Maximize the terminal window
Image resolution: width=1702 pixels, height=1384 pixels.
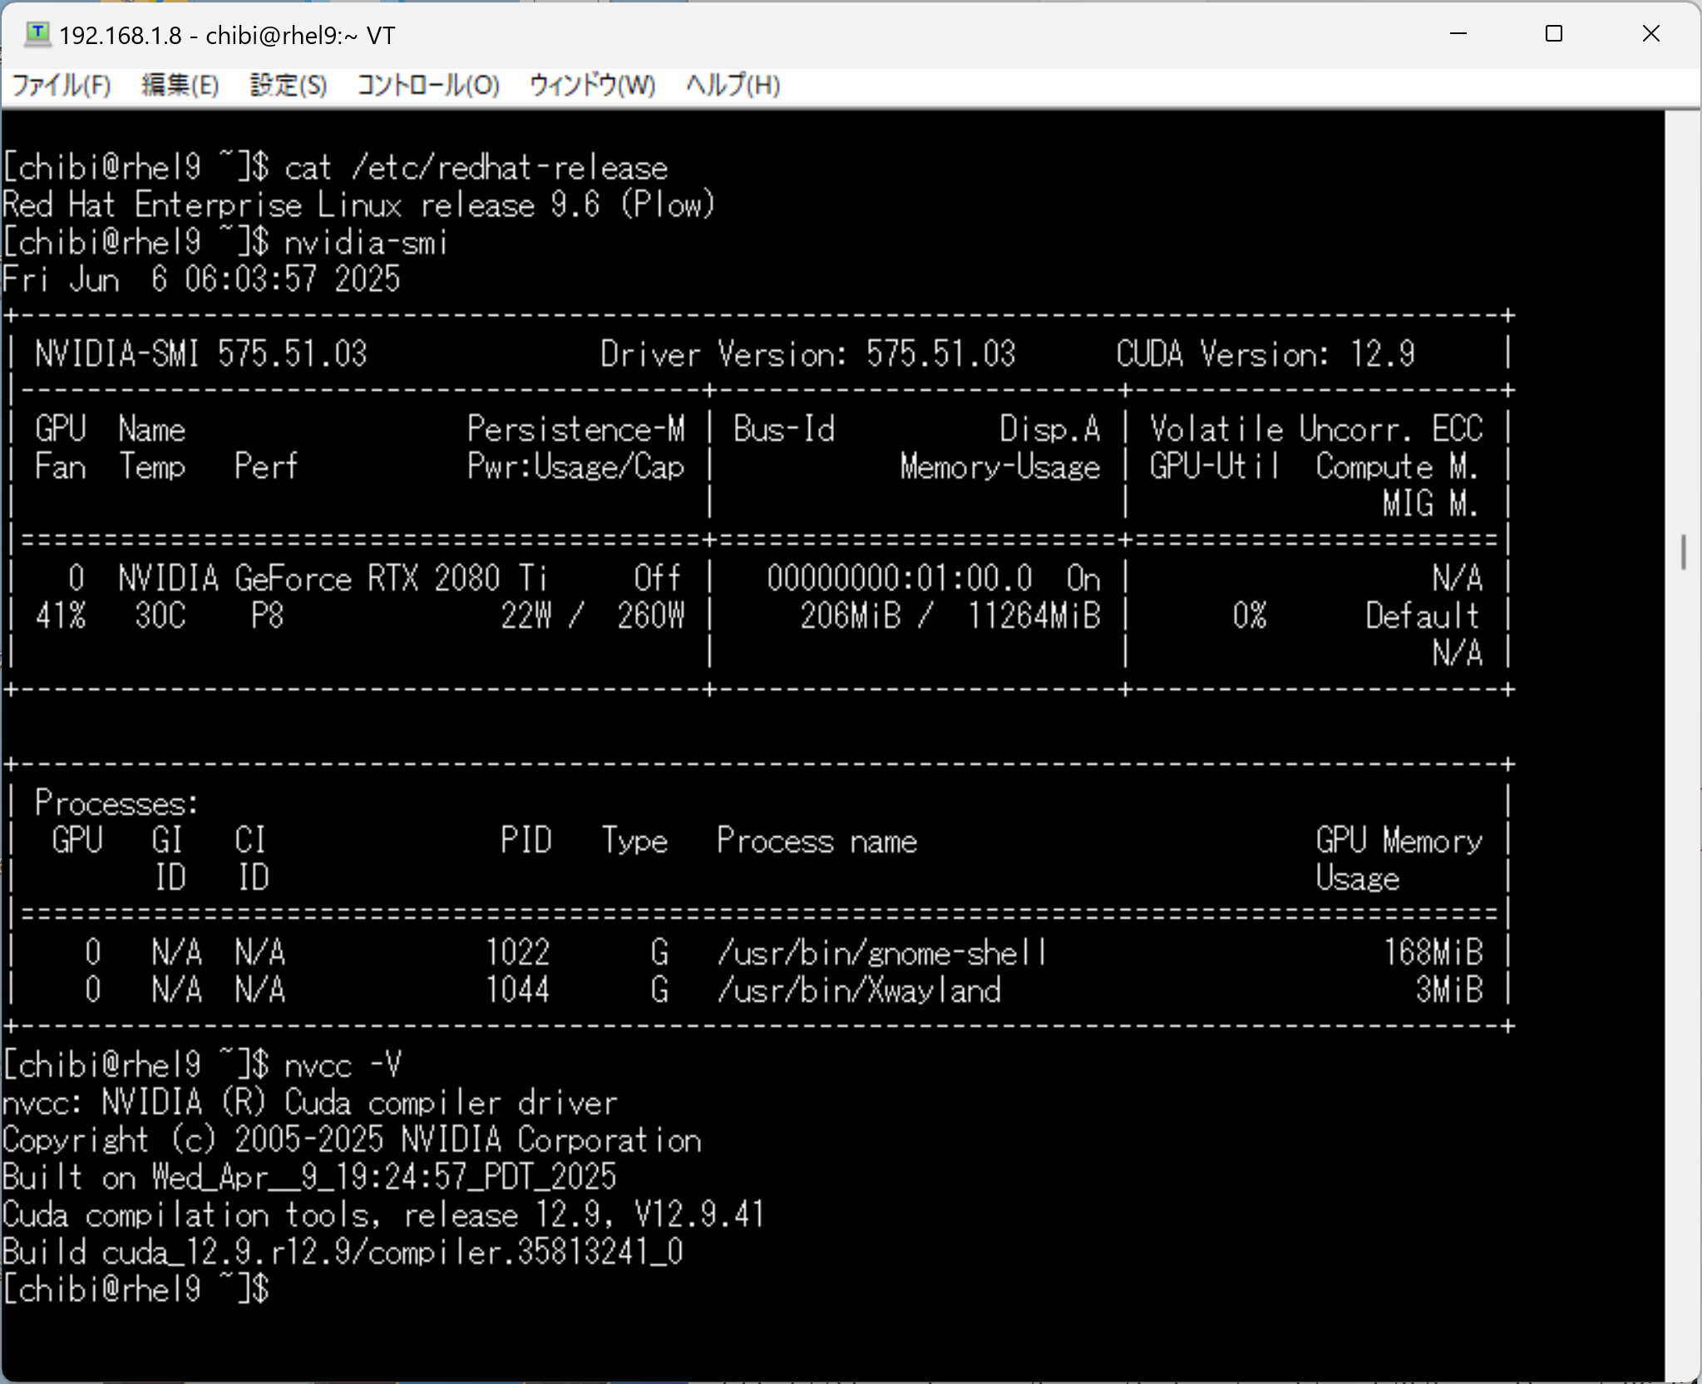click(x=1553, y=34)
